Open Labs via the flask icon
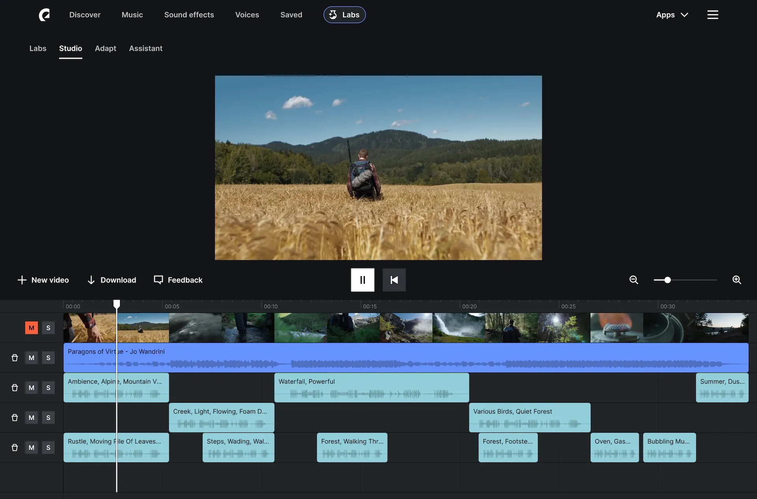 [x=333, y=15]
